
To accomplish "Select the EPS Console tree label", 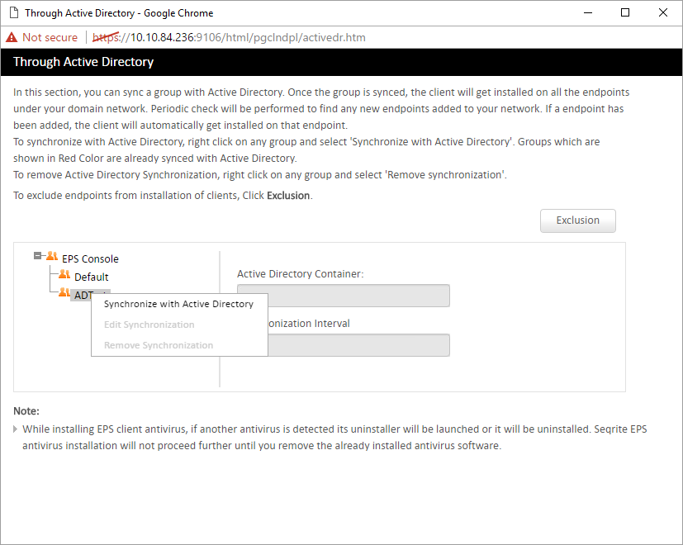I will pos(90,258).
